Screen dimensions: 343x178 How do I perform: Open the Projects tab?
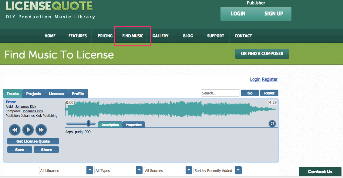point(33,94)
